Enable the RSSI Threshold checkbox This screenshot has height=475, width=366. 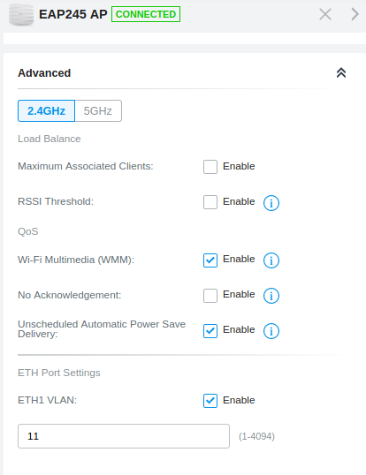click(210, 202)
